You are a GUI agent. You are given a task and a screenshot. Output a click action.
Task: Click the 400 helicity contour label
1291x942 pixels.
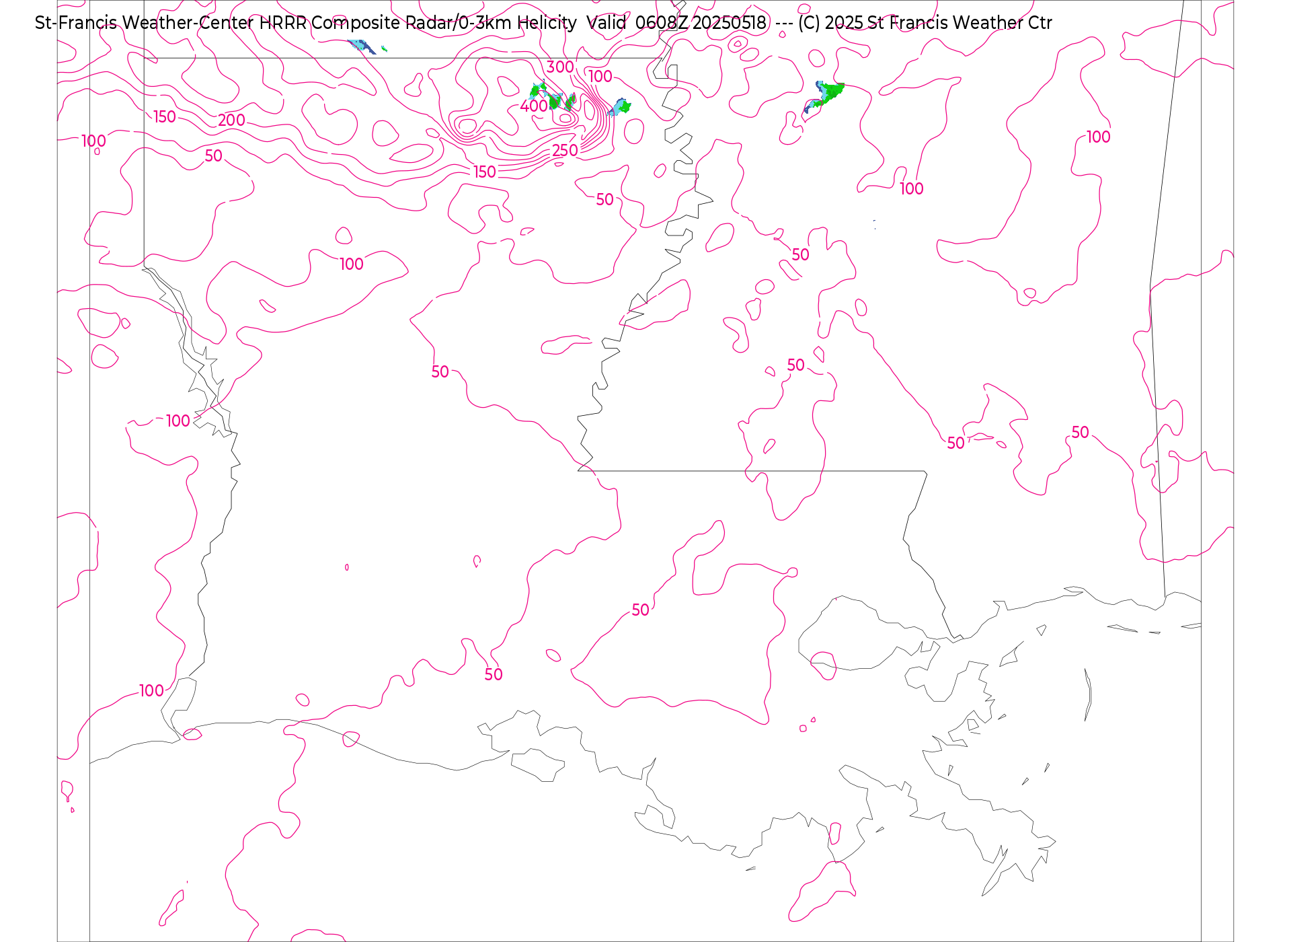coord(534,106)
